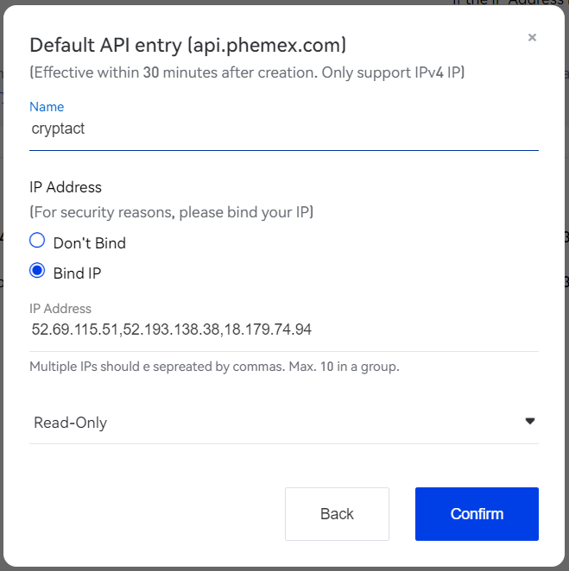Viewport: 569px width, 571px height.
Task: Click the blue Name field label
Action: (47, 107)
